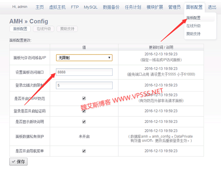Click the 设置面板访问端口 input field
Viewport: 221px width, 169px height.
tap(84, 72)
